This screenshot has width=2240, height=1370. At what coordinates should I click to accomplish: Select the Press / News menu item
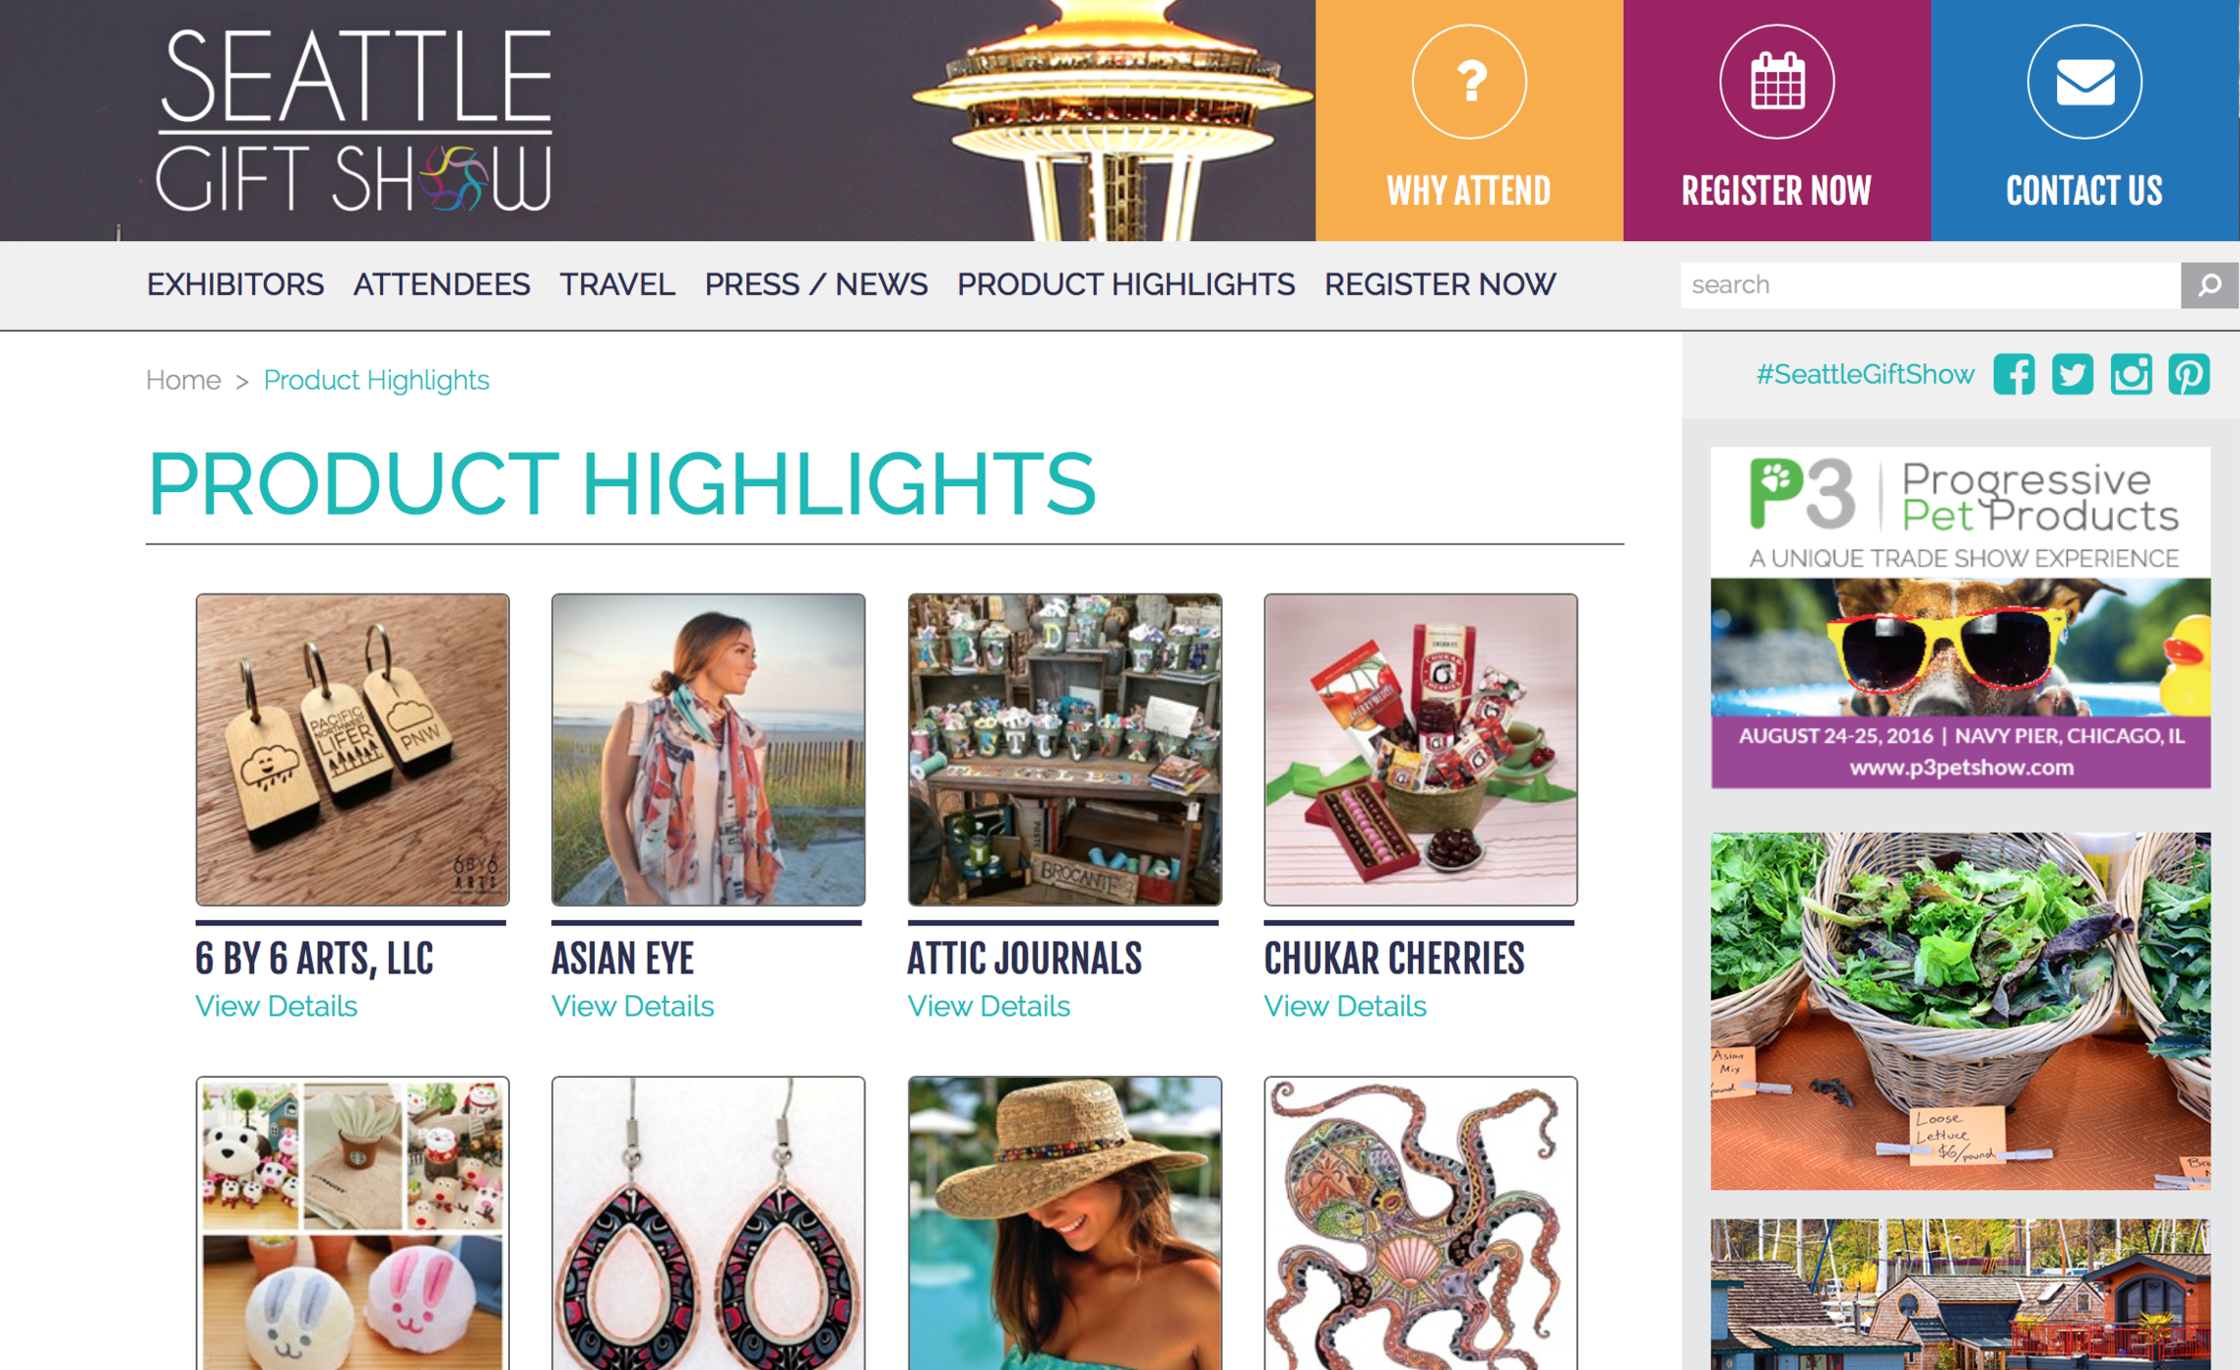[816, 284]
